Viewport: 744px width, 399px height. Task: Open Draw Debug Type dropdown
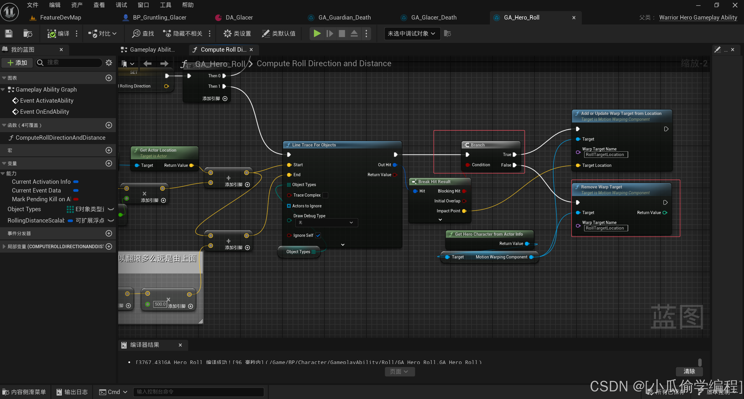coord(326,223)
